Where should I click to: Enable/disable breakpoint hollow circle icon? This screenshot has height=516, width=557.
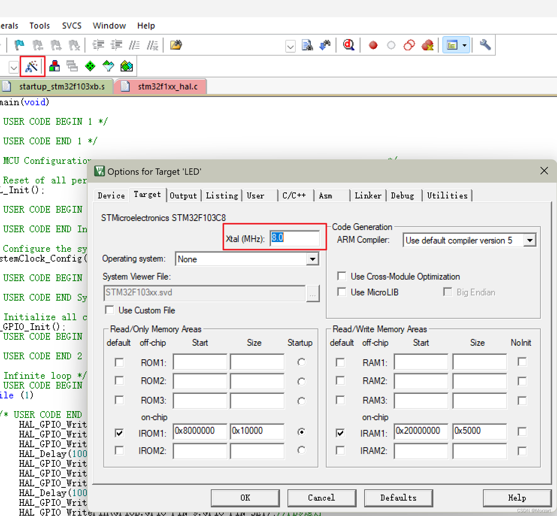pos(391,45)
